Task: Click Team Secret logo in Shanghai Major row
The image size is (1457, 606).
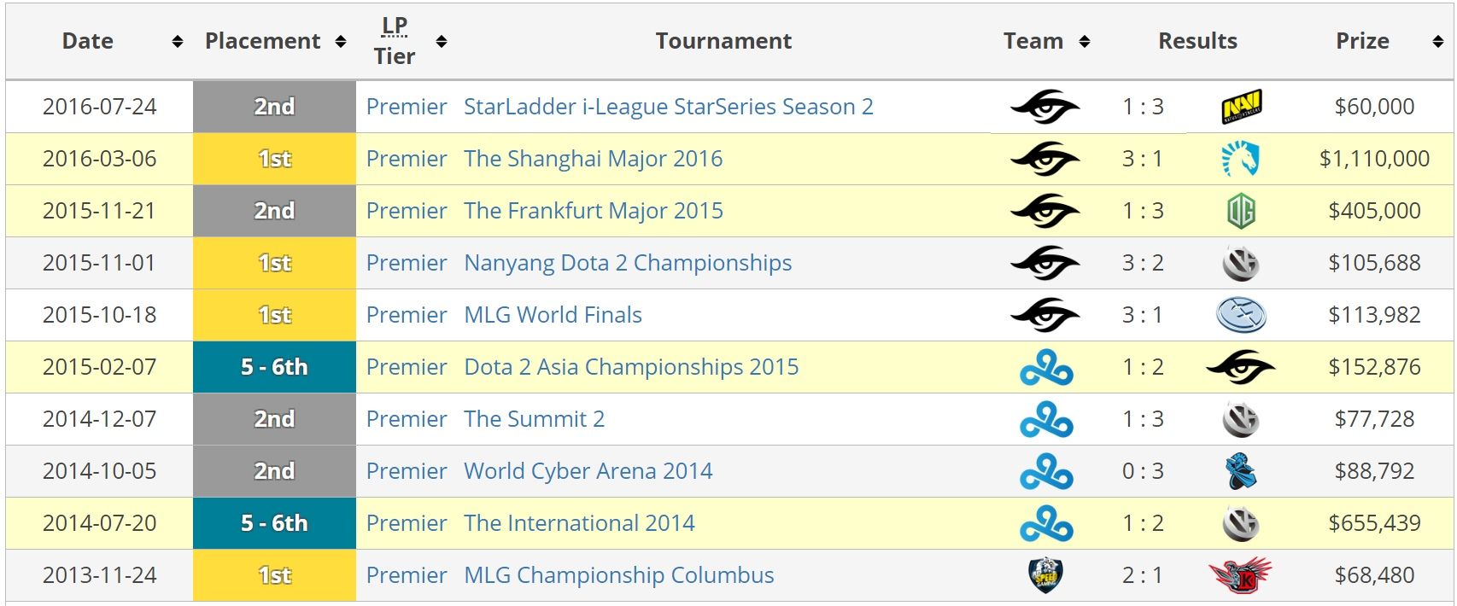Action: (1045, 160)
